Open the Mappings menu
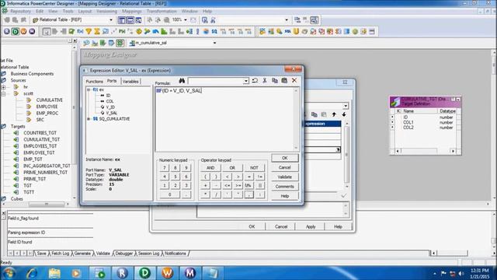Screen dimensions: 497x280 pyautogui.click(x=132, y=11)
